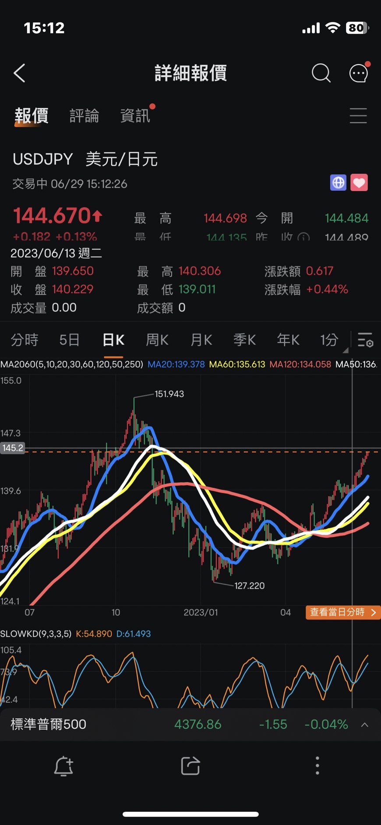
Task: Tap the 127.220 low price label
Action: pyautogui.click(x=250, y=586)
